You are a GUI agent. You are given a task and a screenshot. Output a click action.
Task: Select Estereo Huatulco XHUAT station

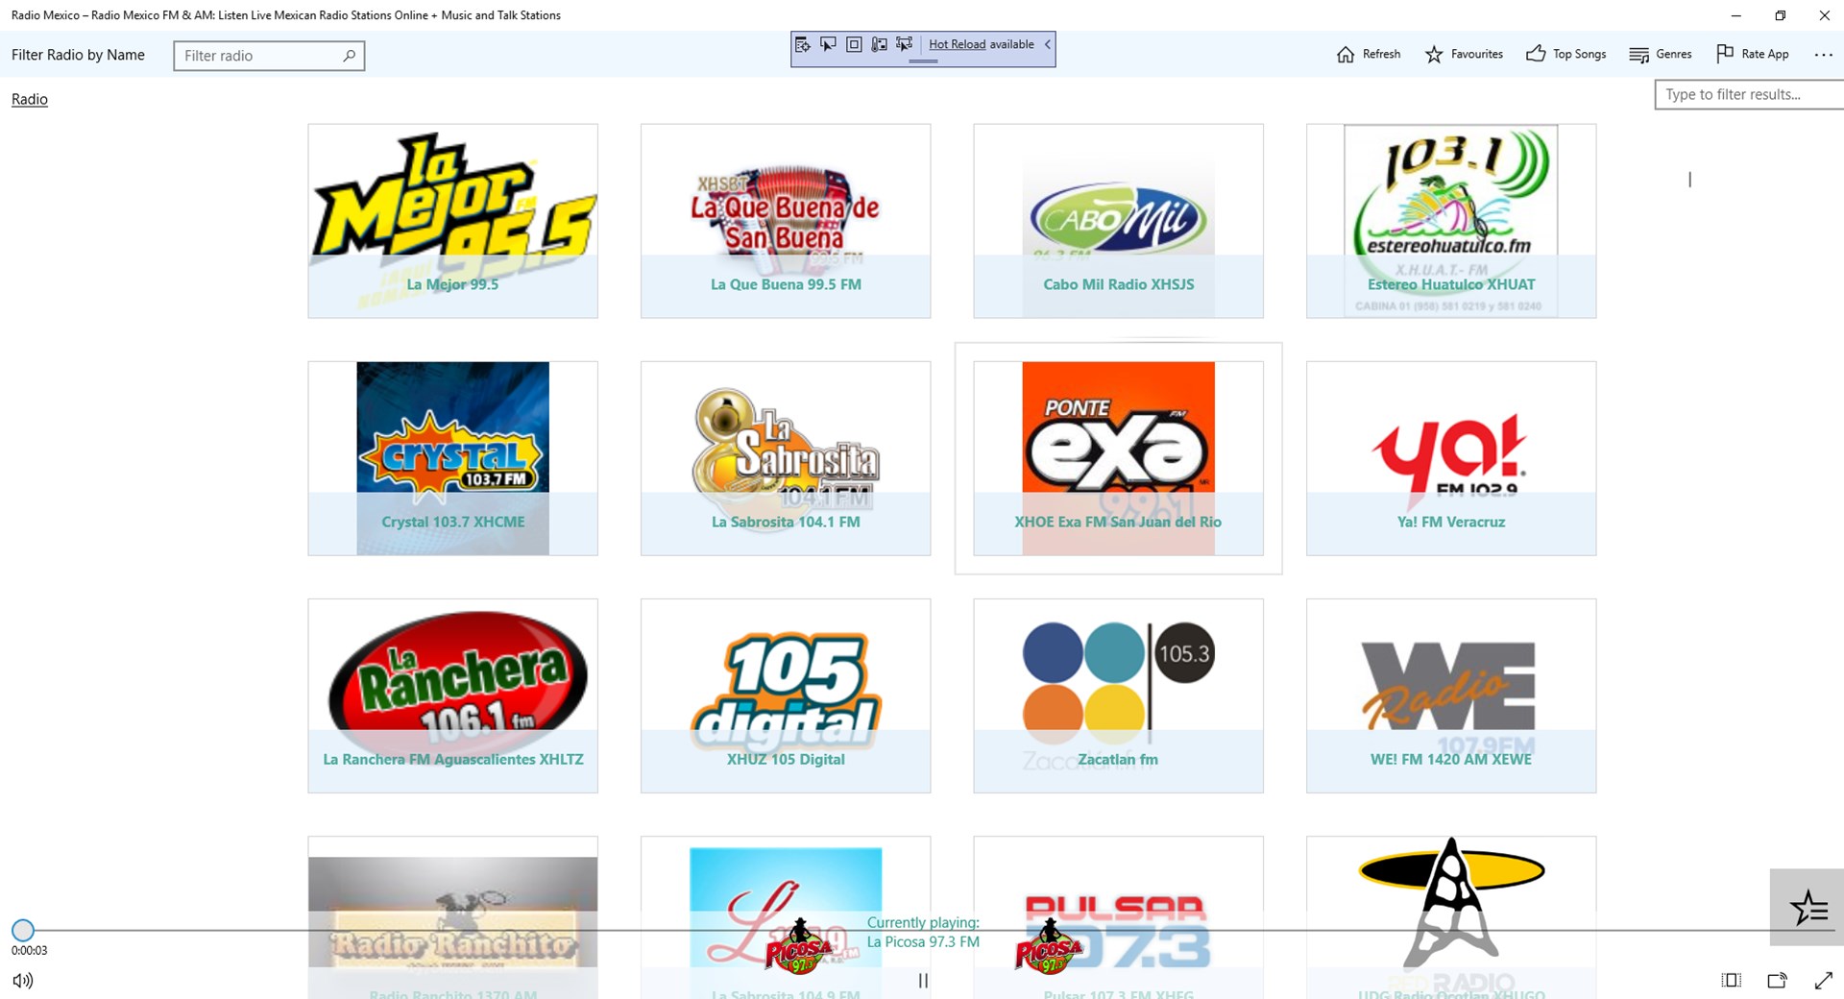coord(1451,221)
